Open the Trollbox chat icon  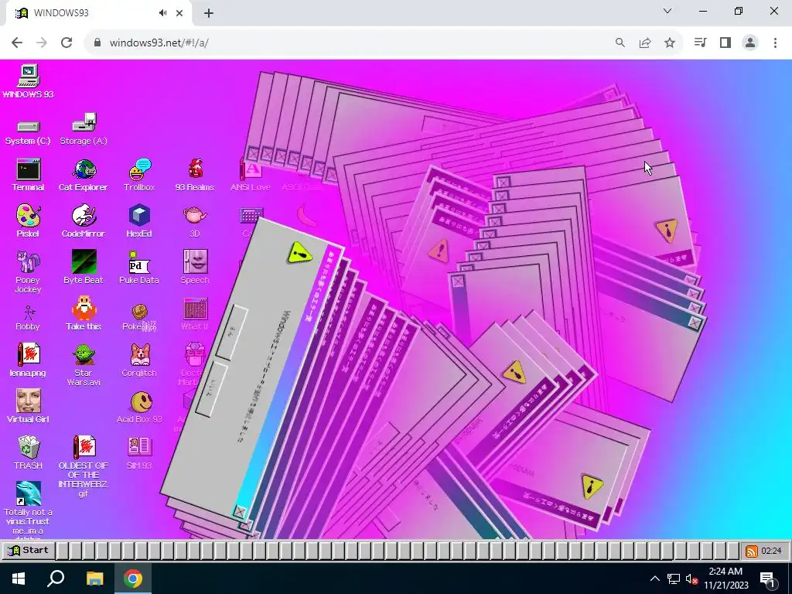tap(139, 169)
